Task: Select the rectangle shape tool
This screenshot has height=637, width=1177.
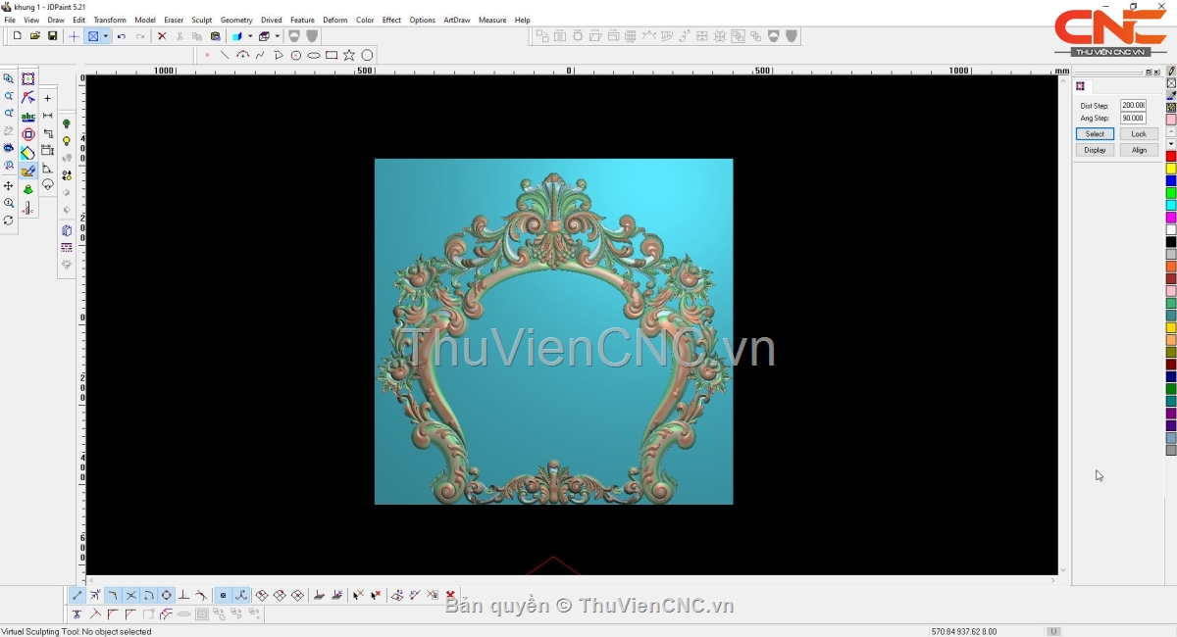Action: [332, 55]
